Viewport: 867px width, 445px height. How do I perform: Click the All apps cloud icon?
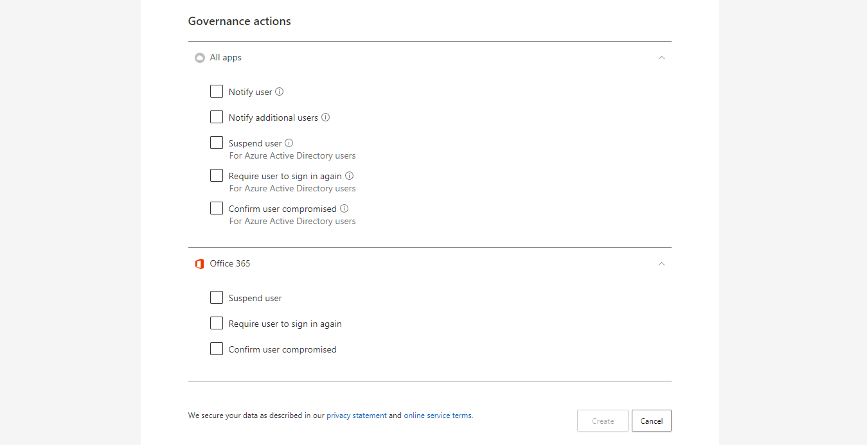click(x=199, y=58)
